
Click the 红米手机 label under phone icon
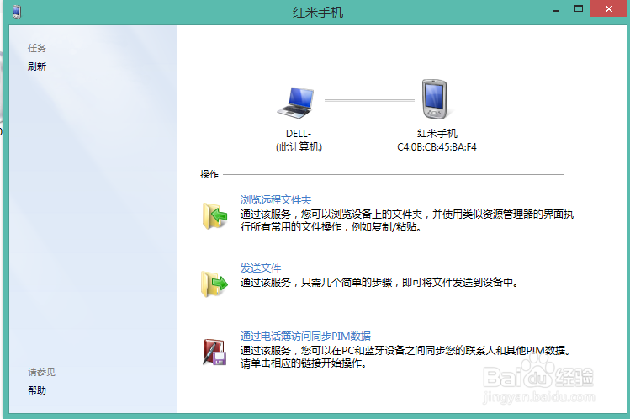(x=437, y=134)
